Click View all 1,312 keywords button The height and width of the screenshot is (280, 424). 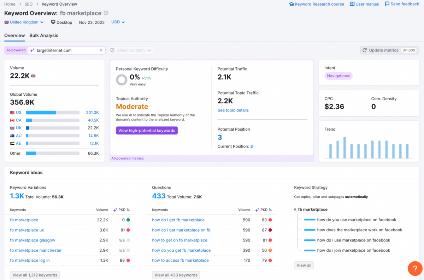(x=35, y=275)
